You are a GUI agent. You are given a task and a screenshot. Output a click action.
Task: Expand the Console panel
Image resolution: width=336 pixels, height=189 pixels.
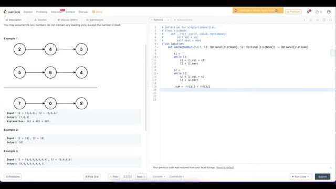pos(159,176)
